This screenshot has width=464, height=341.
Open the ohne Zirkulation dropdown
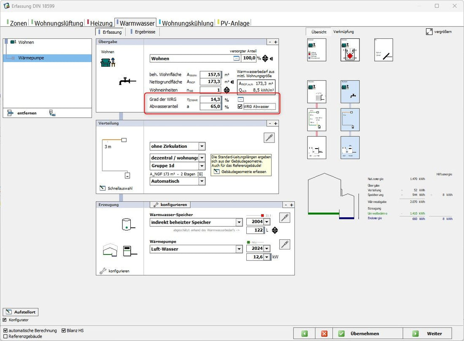(x=202, y=146)
